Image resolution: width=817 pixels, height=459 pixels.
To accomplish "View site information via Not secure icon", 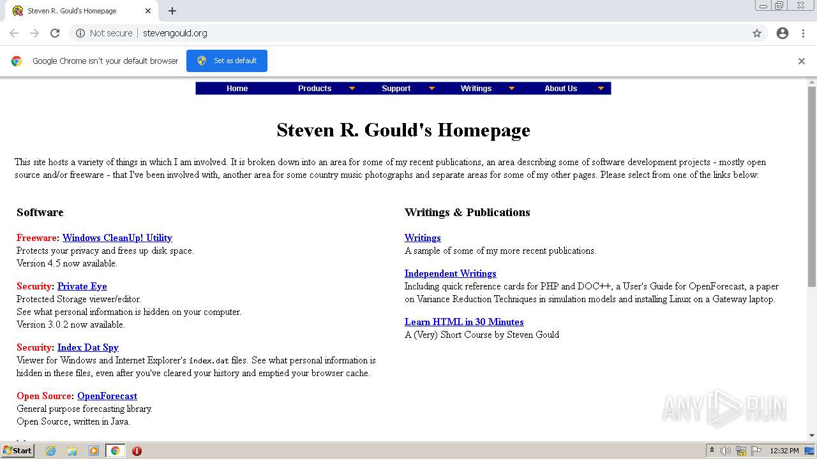I will 80,33.
